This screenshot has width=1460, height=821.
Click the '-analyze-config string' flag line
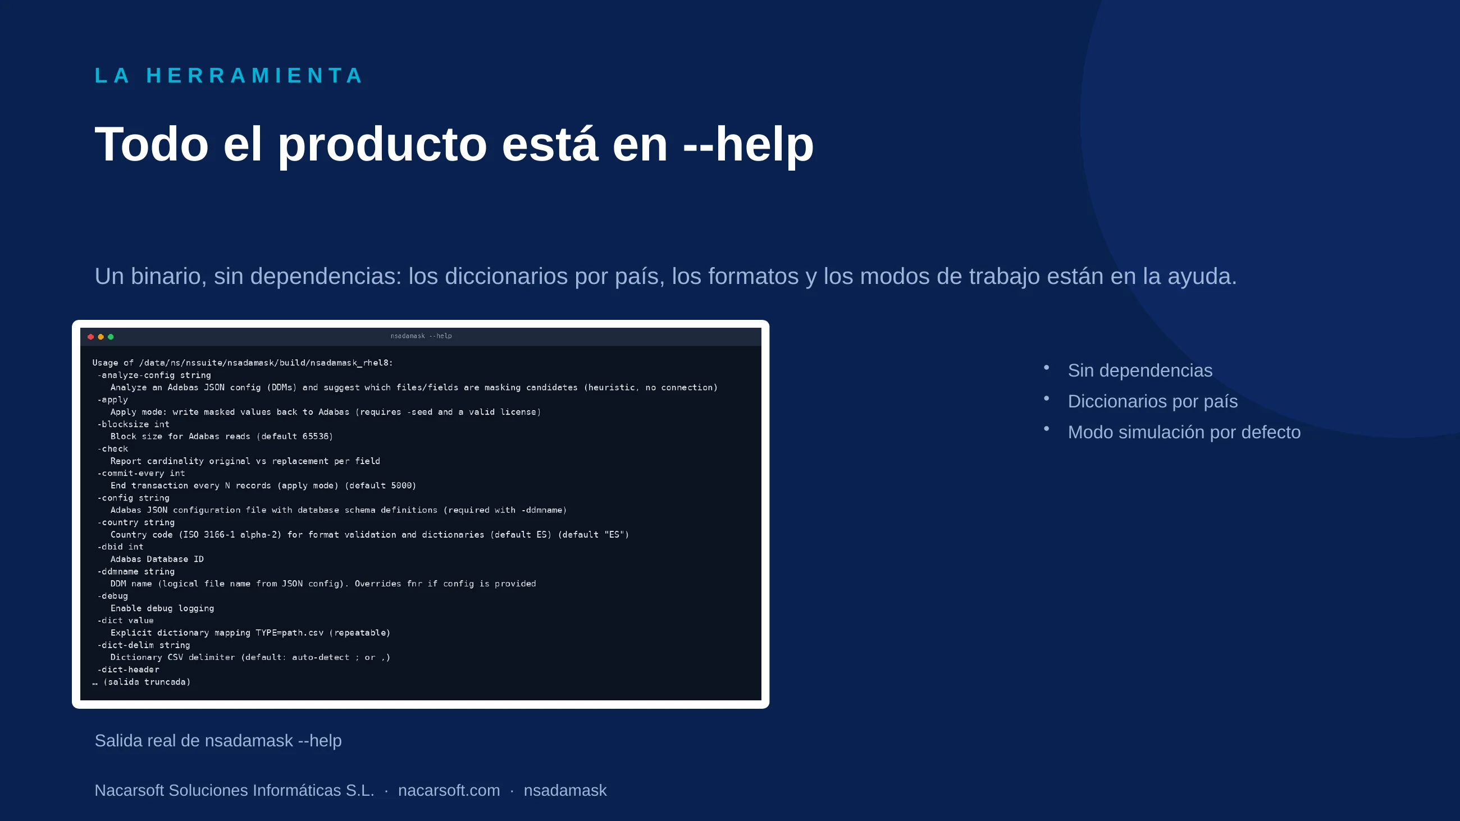(x=154, y=375)
